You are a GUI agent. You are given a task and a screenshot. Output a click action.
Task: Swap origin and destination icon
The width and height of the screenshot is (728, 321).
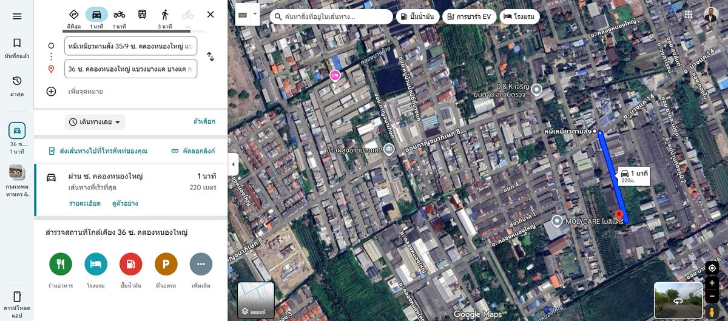[211, 56]
